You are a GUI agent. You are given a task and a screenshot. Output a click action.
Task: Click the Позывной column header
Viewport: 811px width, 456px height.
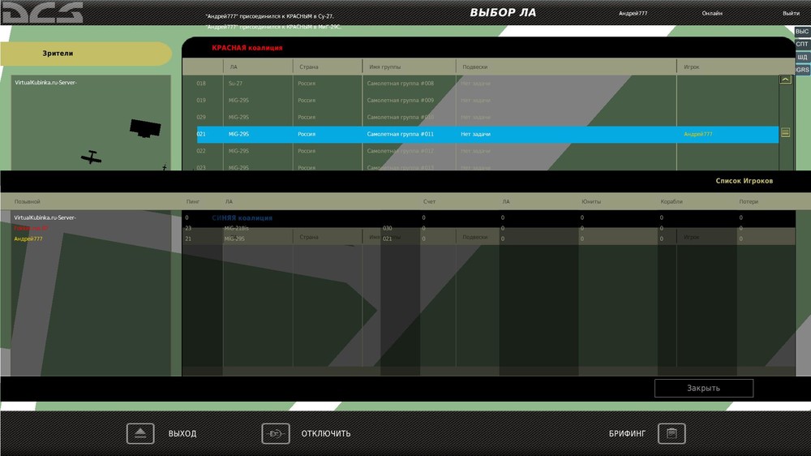pos(27,202)
